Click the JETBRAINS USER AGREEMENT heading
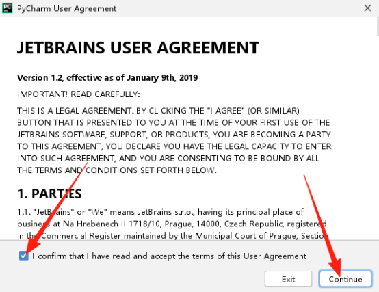The height and width of the screenshot is (292, 379). [138, 48]
